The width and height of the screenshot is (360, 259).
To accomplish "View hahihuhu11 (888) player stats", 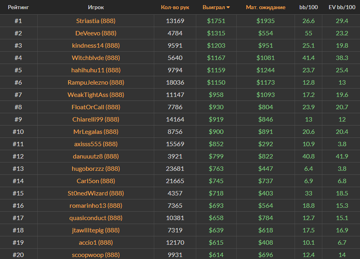I will [x=96, y=70].
